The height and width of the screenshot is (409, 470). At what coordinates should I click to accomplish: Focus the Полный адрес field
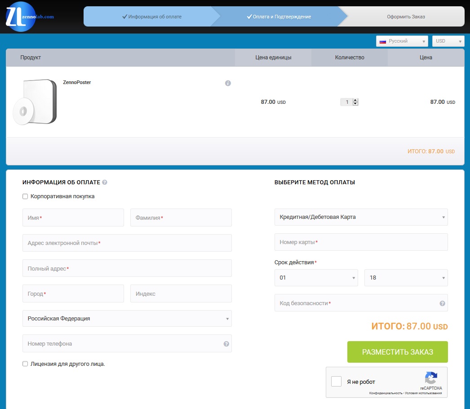coord(127,268)
